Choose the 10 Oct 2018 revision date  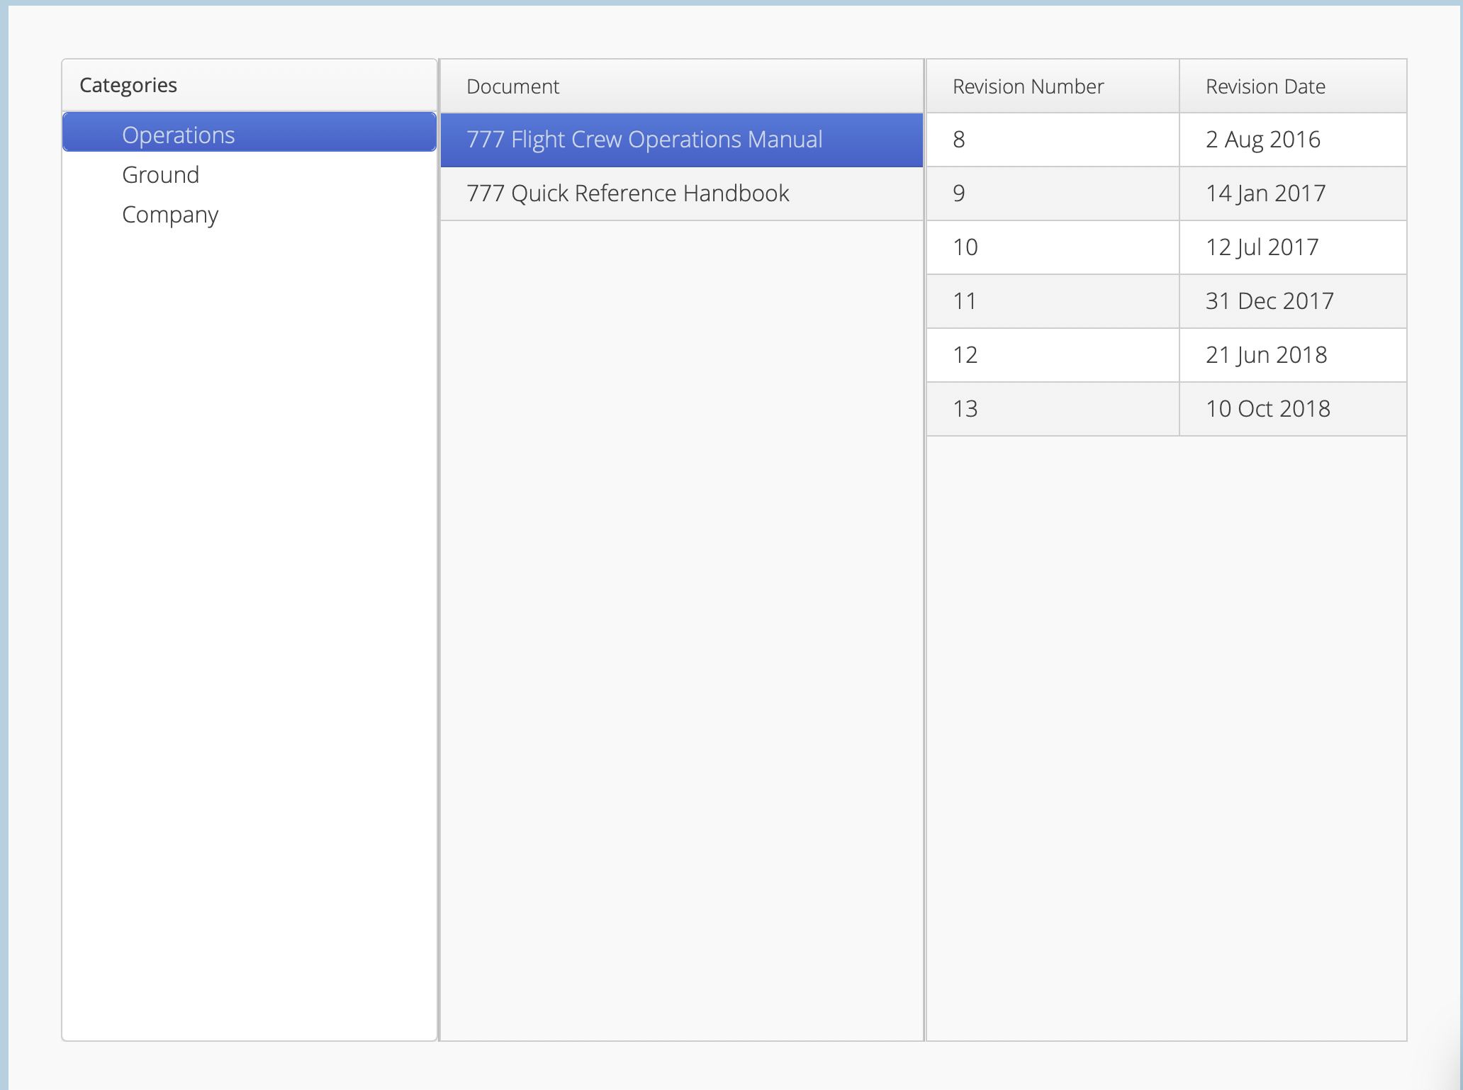tap(1268, 409)
